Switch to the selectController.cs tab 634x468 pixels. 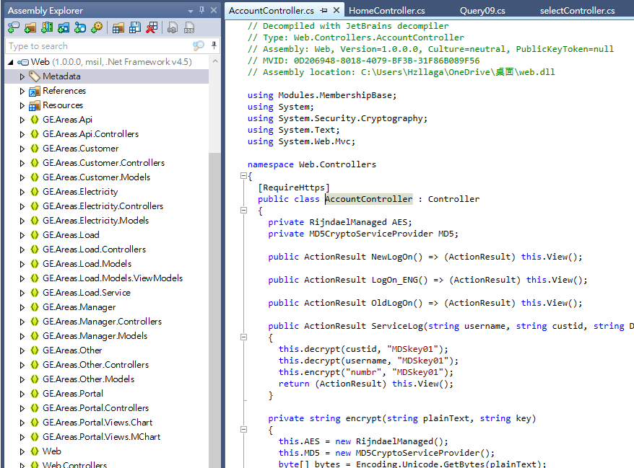pyautogui.click(x=577, y=11)
